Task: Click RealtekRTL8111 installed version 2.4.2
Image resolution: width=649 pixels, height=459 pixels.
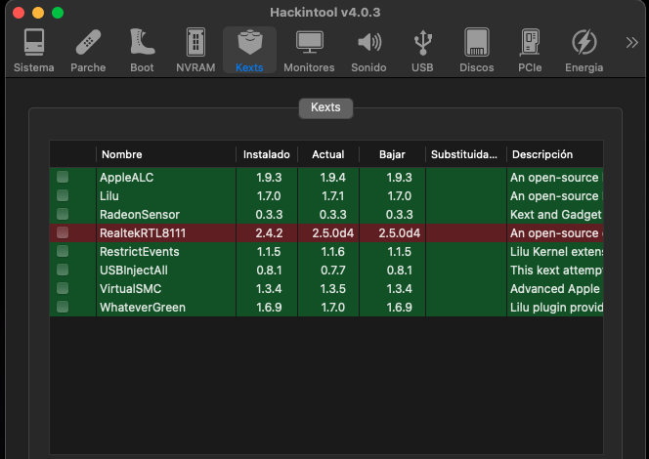Action: 269,233
